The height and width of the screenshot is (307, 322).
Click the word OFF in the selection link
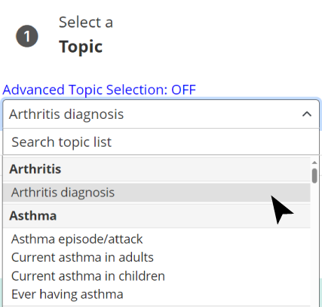183,90
